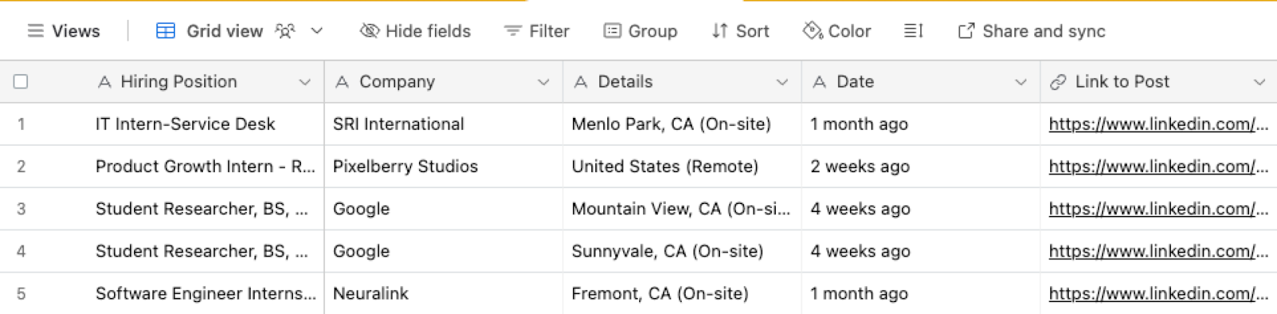Open the LinkedIn link in the Sunnyvale row

[1158, 251]
